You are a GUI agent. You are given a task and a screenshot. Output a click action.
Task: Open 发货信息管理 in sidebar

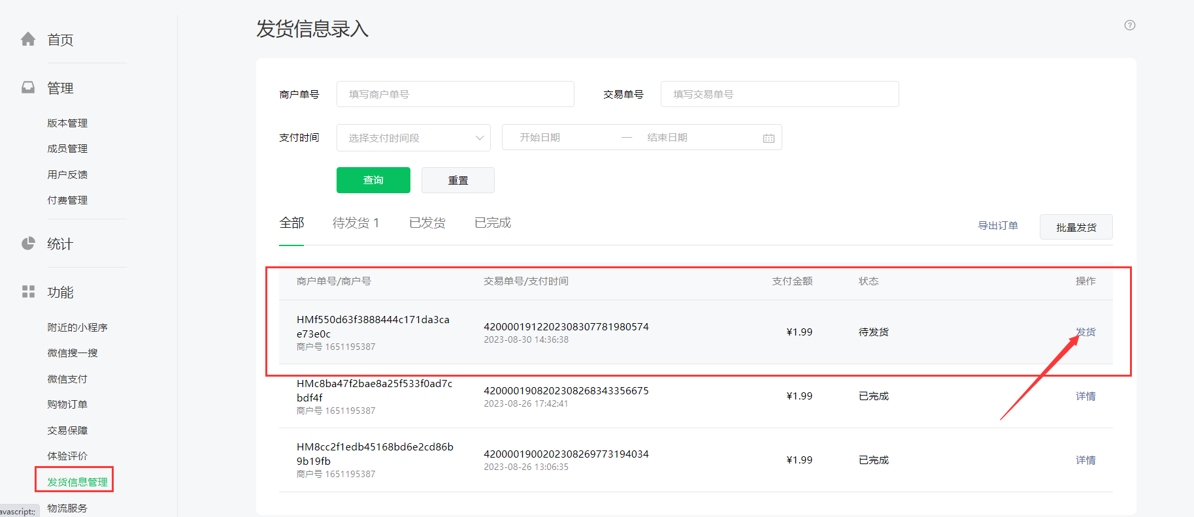(x=77, y=482)
